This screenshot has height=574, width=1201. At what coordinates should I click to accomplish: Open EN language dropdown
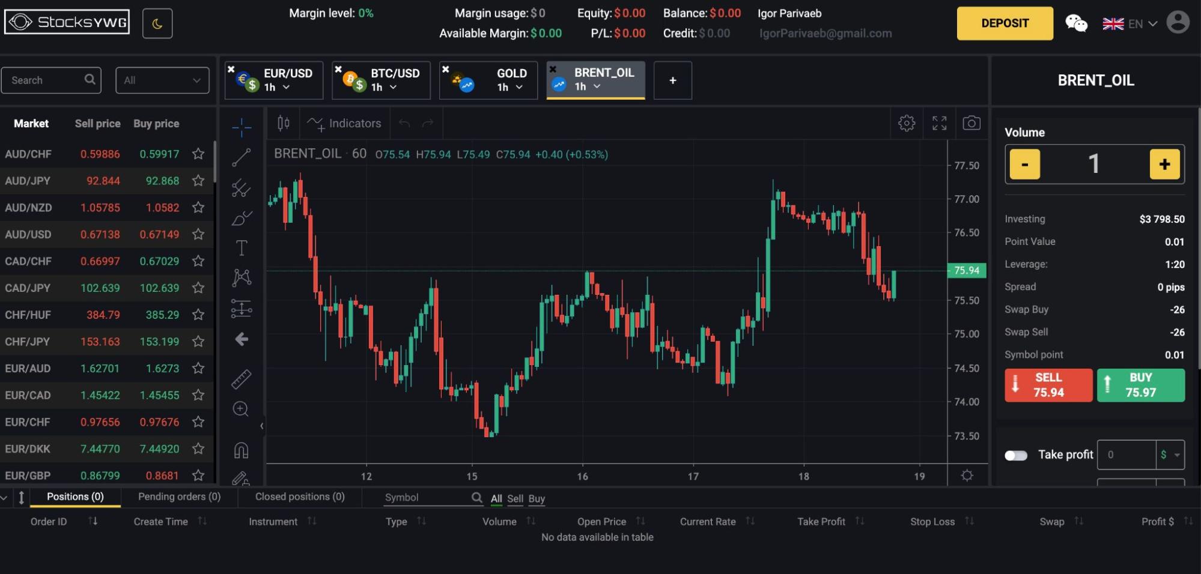(x=1130, y=24)
